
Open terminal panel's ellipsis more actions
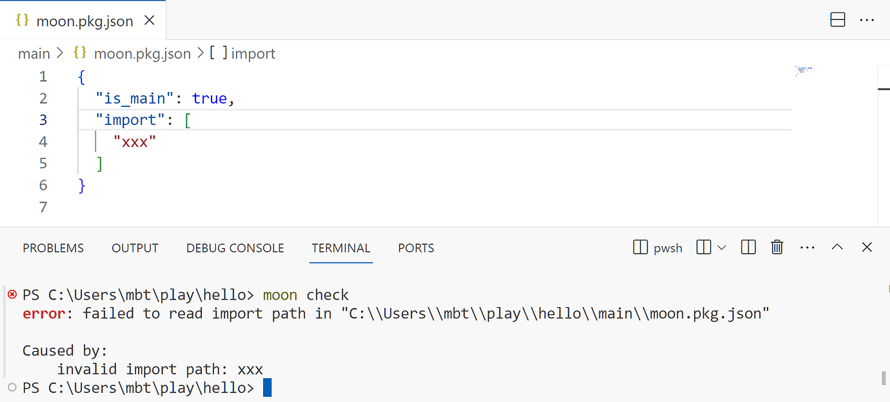[x=807, y=247]
